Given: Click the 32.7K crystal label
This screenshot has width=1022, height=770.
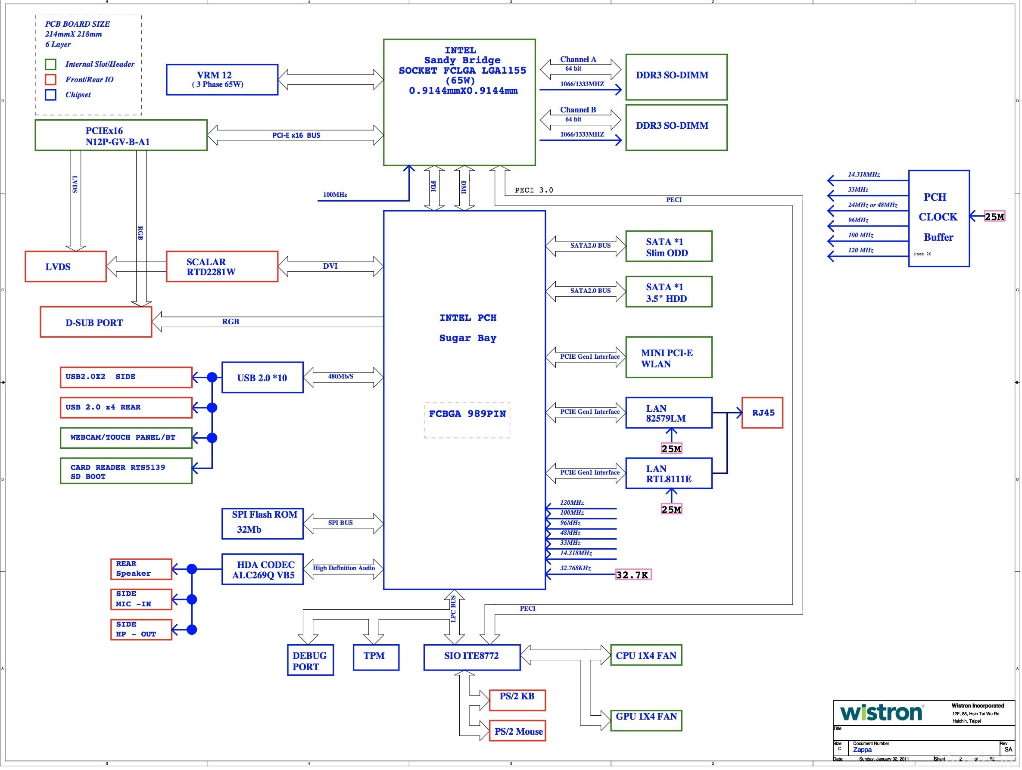Looking at the screenshot, I should tap(633, 574).
